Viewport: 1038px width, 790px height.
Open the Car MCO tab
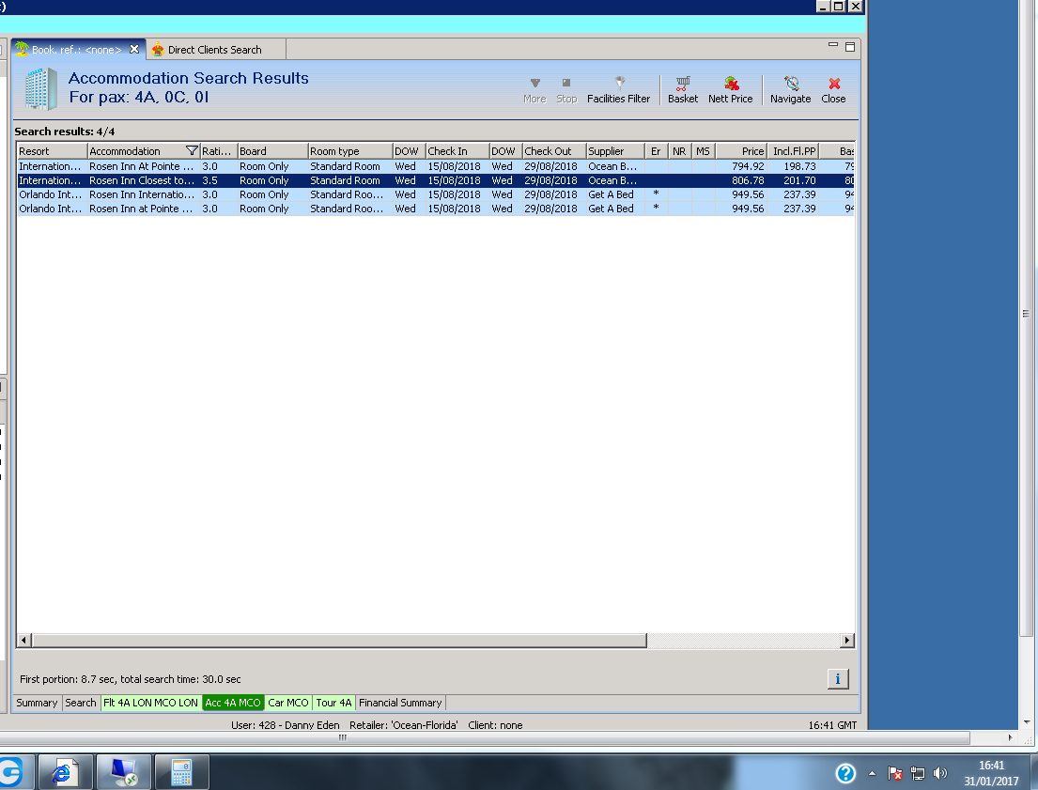point(288,703)
